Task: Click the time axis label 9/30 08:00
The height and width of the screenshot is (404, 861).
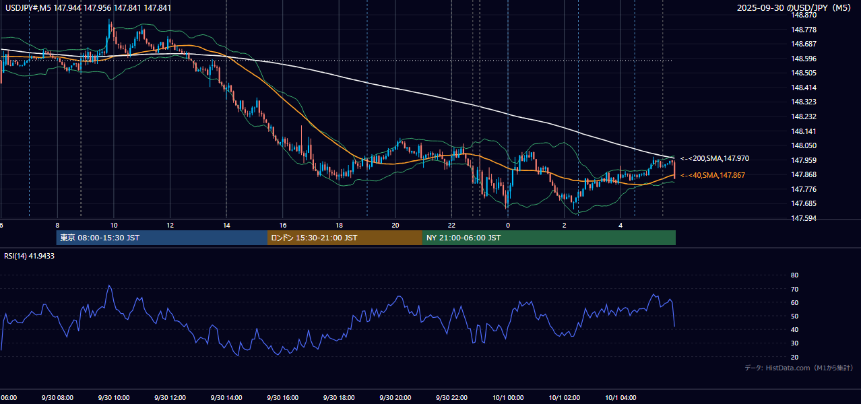Action: [57, 398]
